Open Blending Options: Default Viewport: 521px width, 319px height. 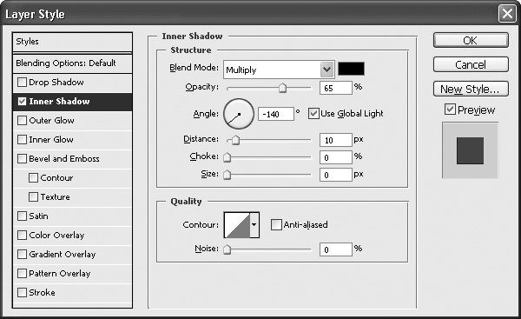(x=72, y=63)
